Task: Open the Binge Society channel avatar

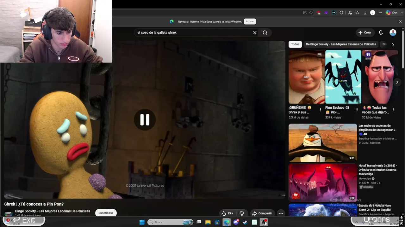Action: pos(9,213)
